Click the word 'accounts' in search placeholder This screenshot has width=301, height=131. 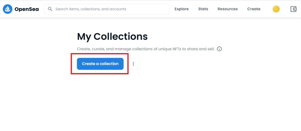[x=119, y=9]
